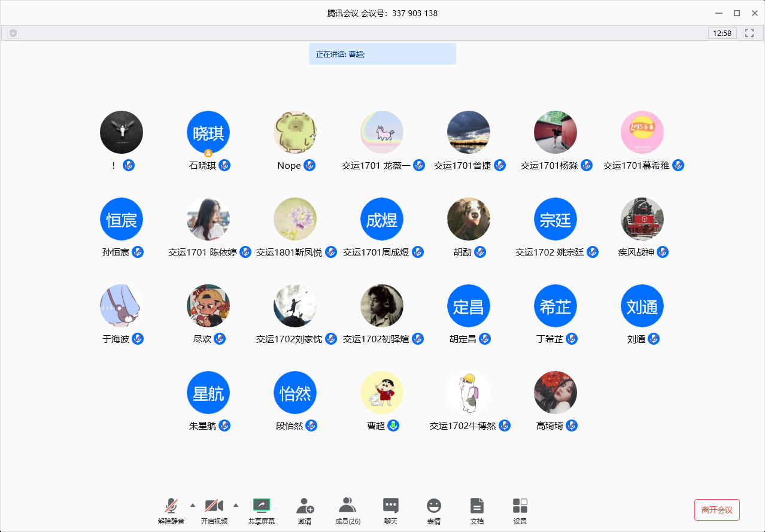765x532 pixels.
Task: Enter full screen mode via top-right icon
Action: (749, 33)
